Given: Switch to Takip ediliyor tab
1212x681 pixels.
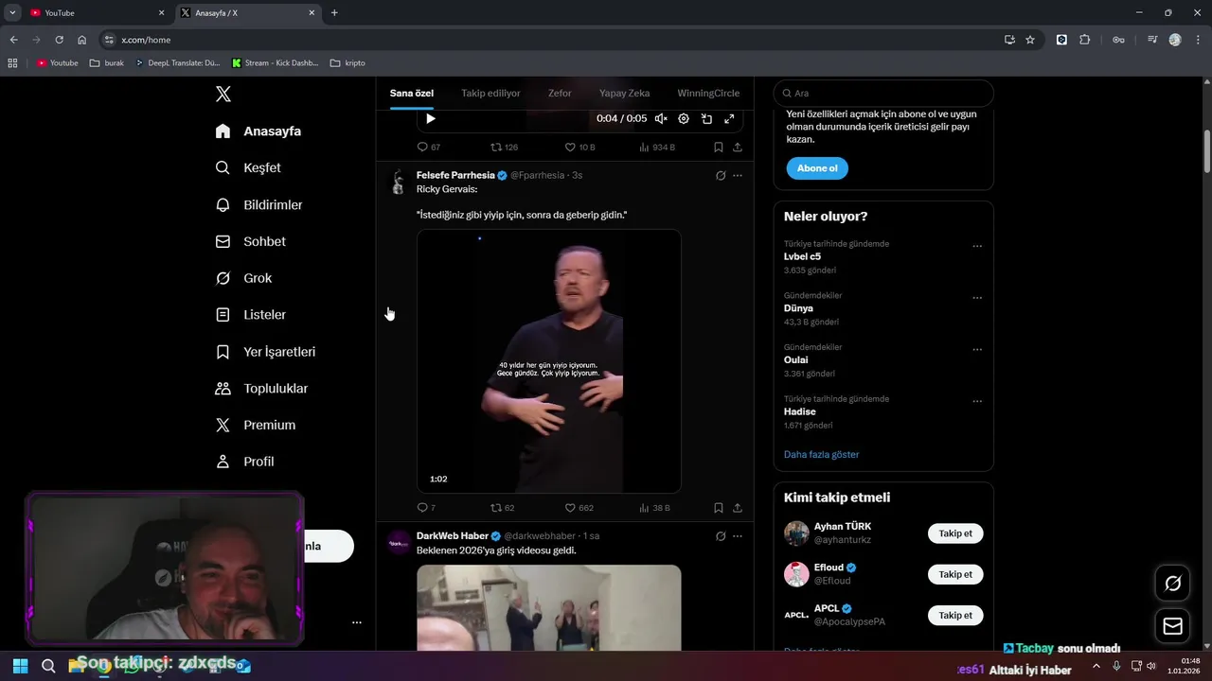Looking at the screenshot, I should 490,93.
